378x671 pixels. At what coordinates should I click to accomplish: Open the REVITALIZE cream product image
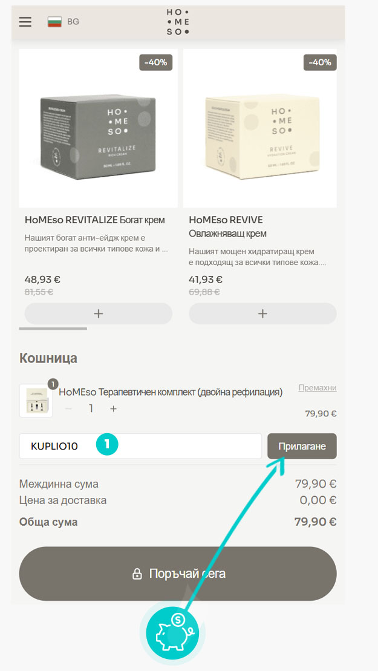click(99, 128)
